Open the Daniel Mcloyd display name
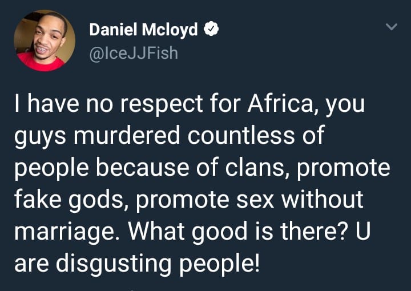This screenshot has width=411, height=291. pyautogui.click(x=143, y=29)
